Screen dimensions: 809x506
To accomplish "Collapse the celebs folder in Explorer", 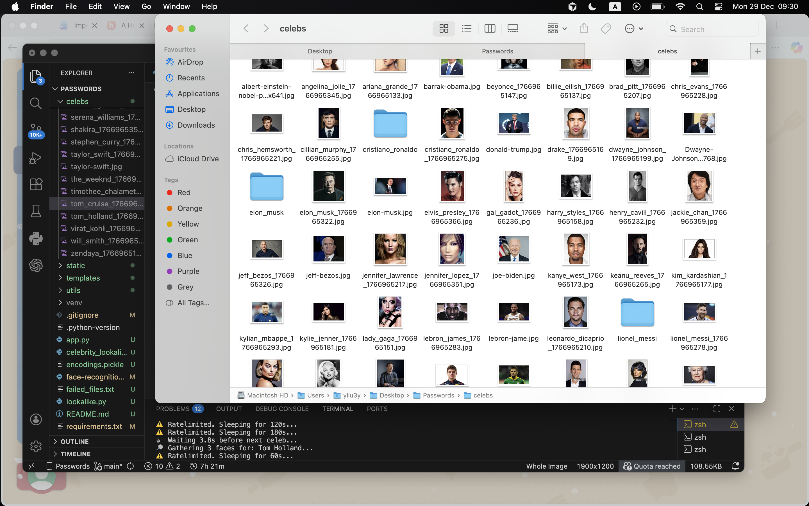I will 77,101.
